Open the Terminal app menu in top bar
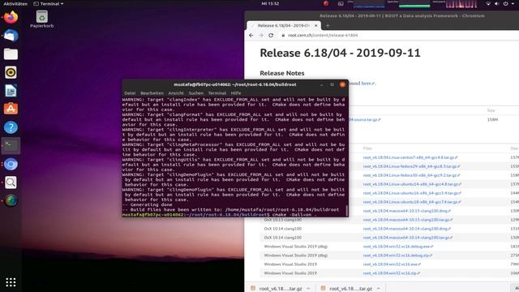Viewport: 519px width, 292px height. [x=49, y=3]
